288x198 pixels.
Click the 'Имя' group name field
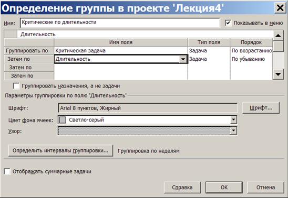tap(120, 23)
